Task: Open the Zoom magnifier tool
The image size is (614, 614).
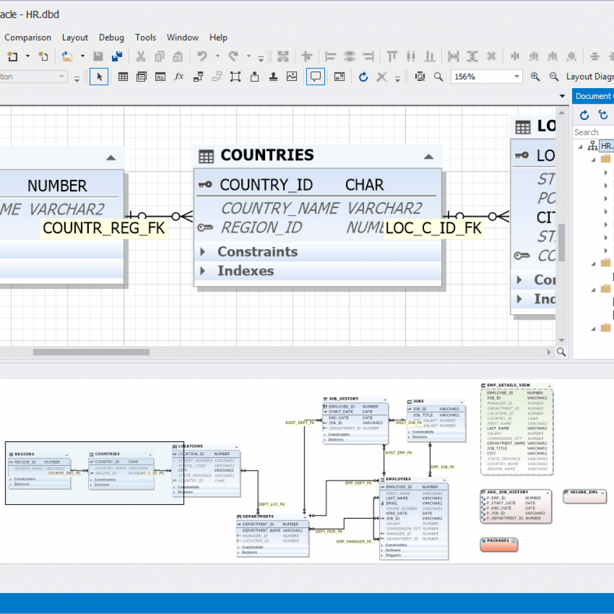Action: pyautogui.click(x=438, y=77)
